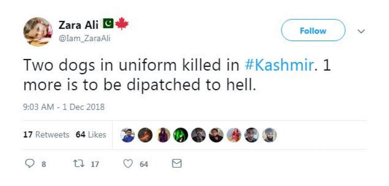Image resolution: width=389 pixels, height=186 pixels.
Task: Click the first liker avatar in blue suit
Action: coord(127,135)
